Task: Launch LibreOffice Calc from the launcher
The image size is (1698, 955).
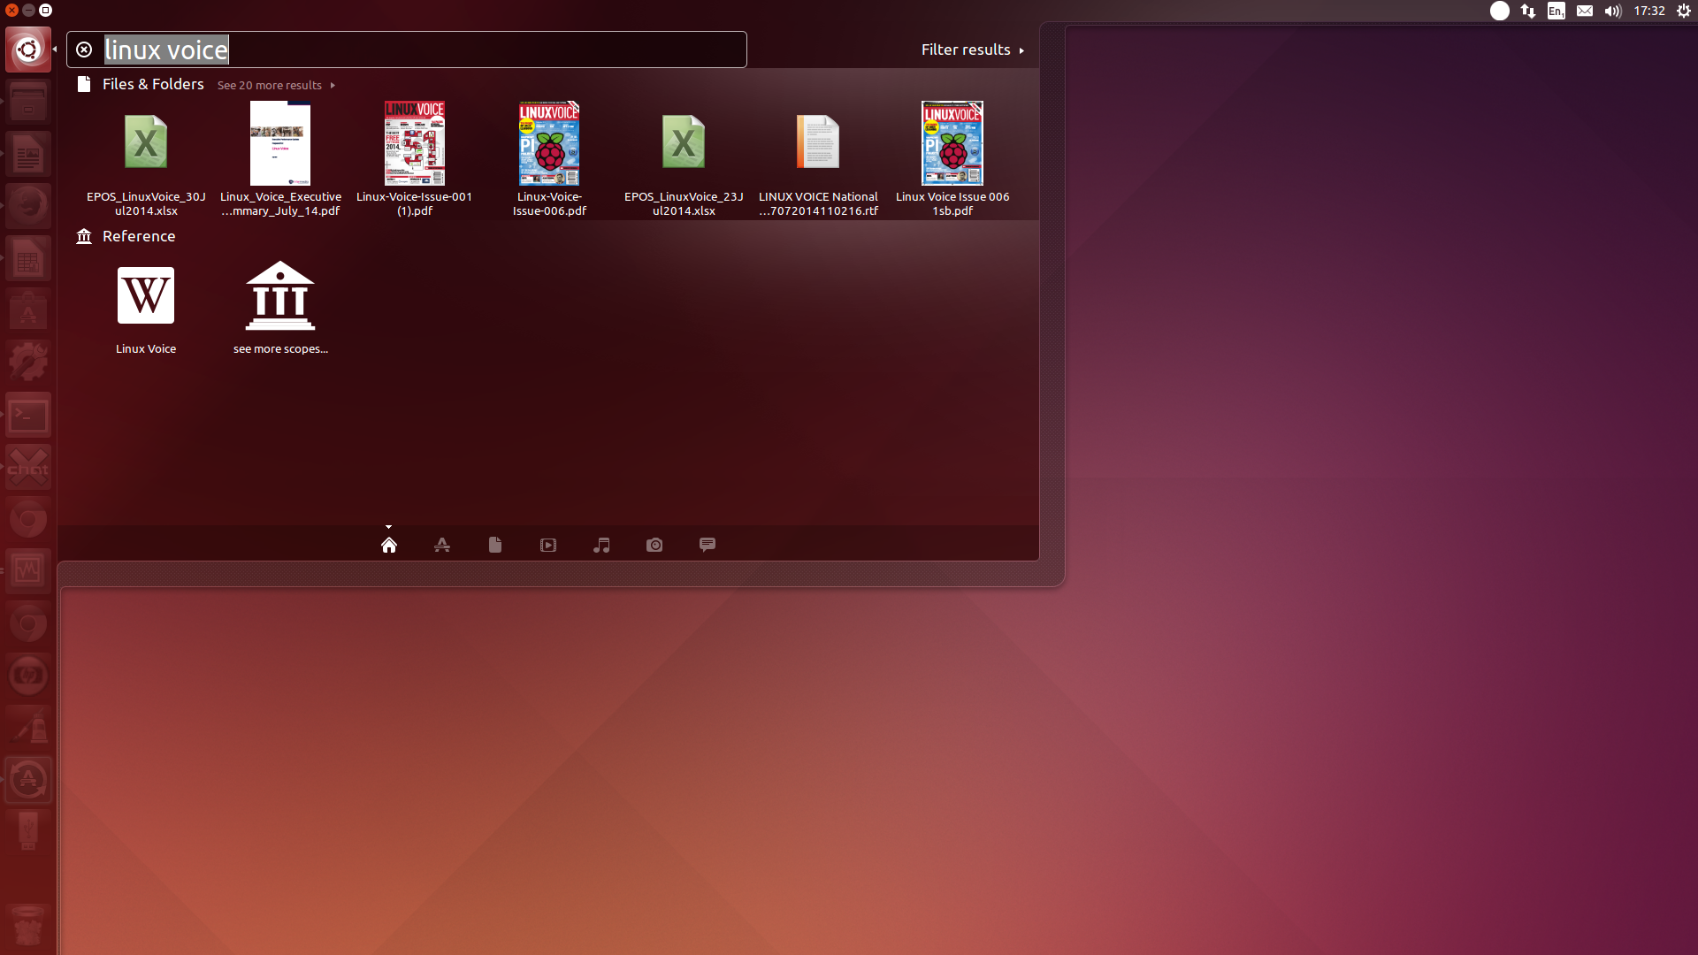Action: point(28,259)
